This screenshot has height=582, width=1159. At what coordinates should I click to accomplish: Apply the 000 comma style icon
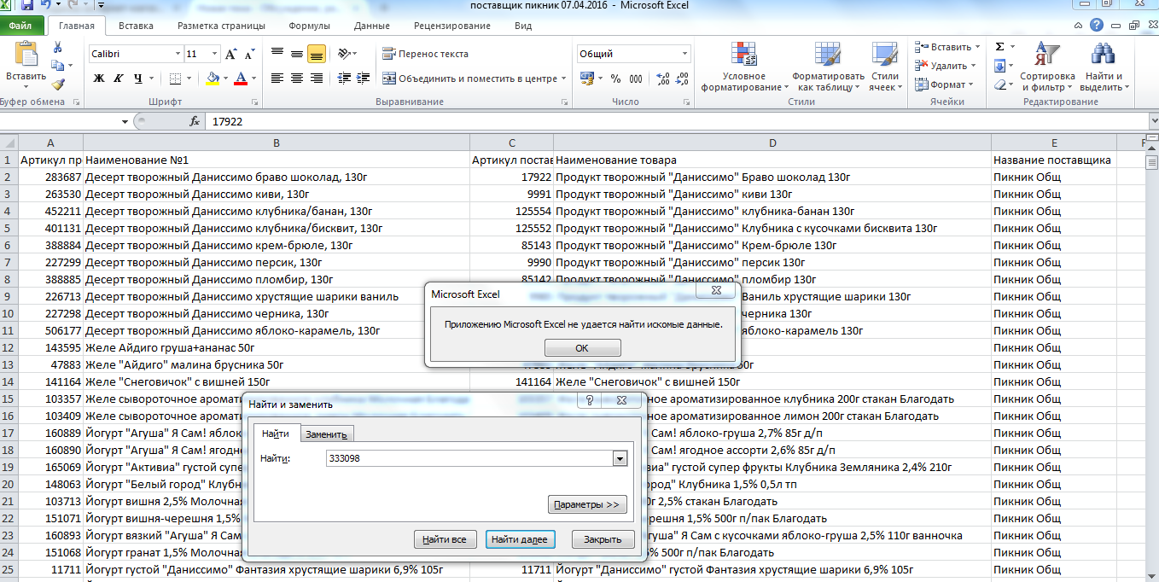pyautogui.click(x=636, y=79)
